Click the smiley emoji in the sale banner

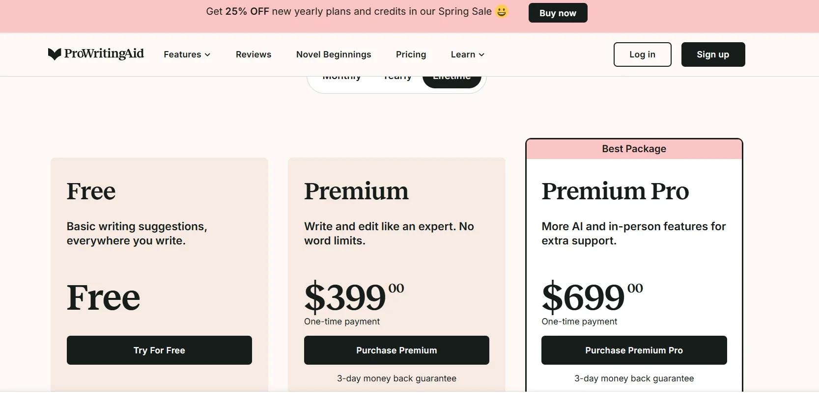(501, 11)
